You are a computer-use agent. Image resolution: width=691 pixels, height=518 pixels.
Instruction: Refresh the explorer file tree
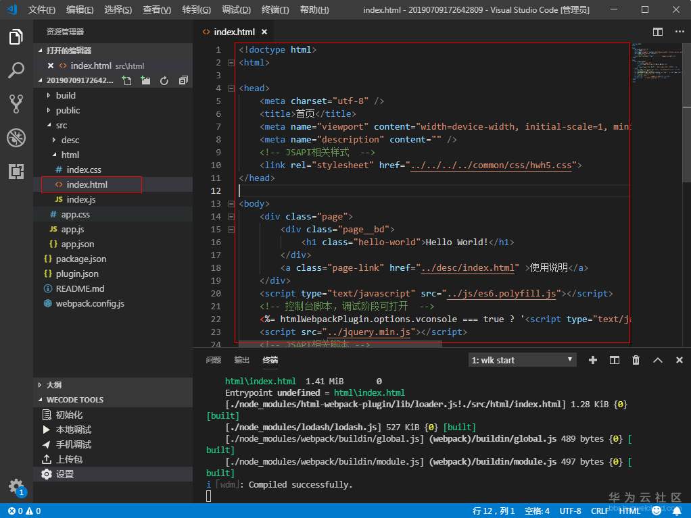164,80
